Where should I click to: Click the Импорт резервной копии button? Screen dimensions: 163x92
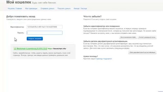click(x=147, y=37)
